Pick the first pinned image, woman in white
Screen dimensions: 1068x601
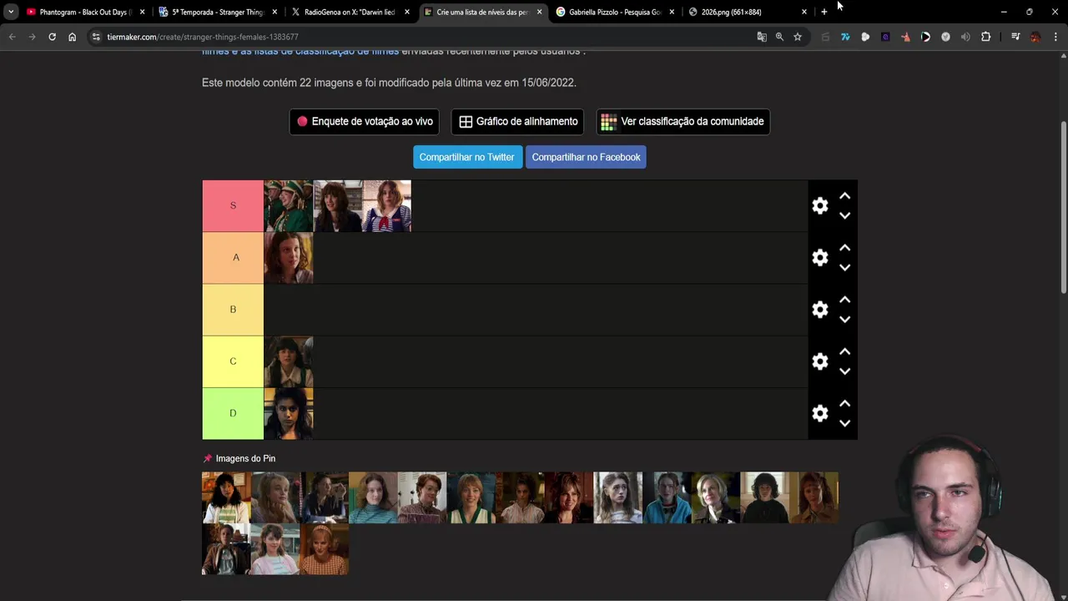[x=226, y=497]
